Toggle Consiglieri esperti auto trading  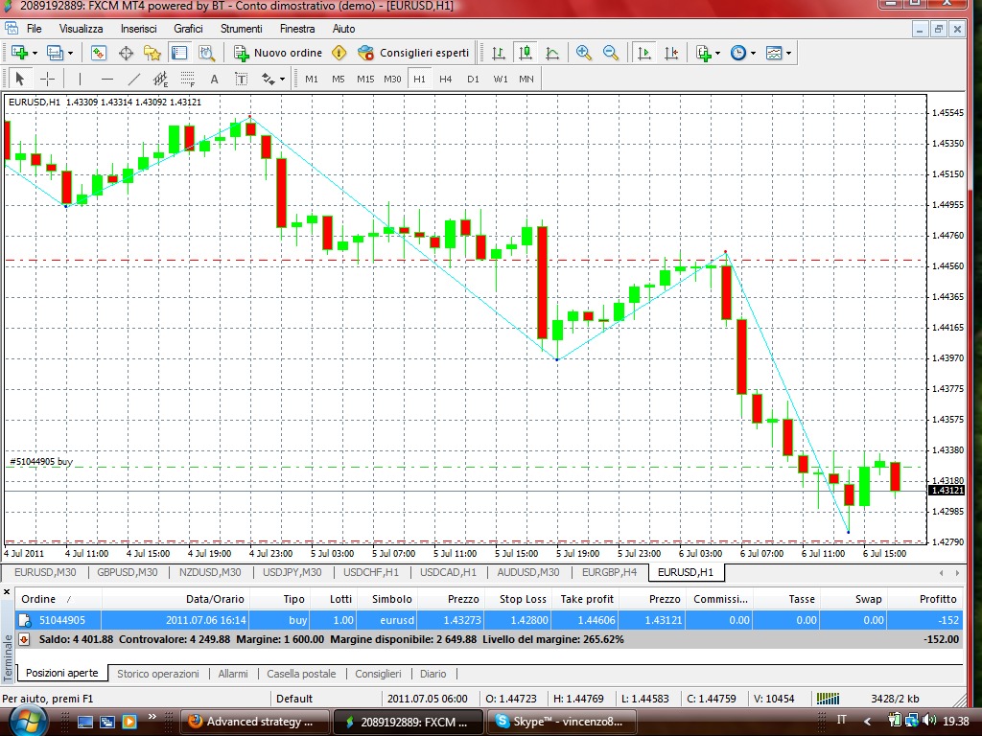click(x=413, y=53)
